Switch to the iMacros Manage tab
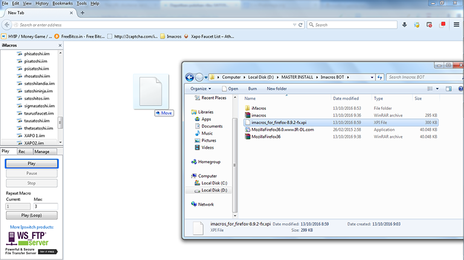This screenshot has width=464, height=260. point(45,151)
